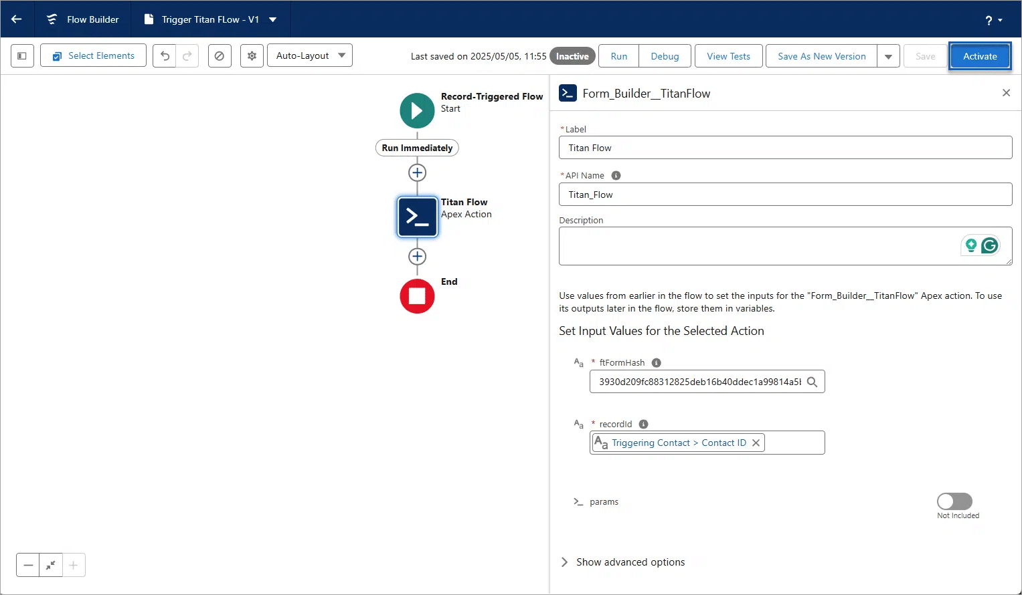Click the disabled Save button
Screen dimensions: 1022x595
pos(925,56)
